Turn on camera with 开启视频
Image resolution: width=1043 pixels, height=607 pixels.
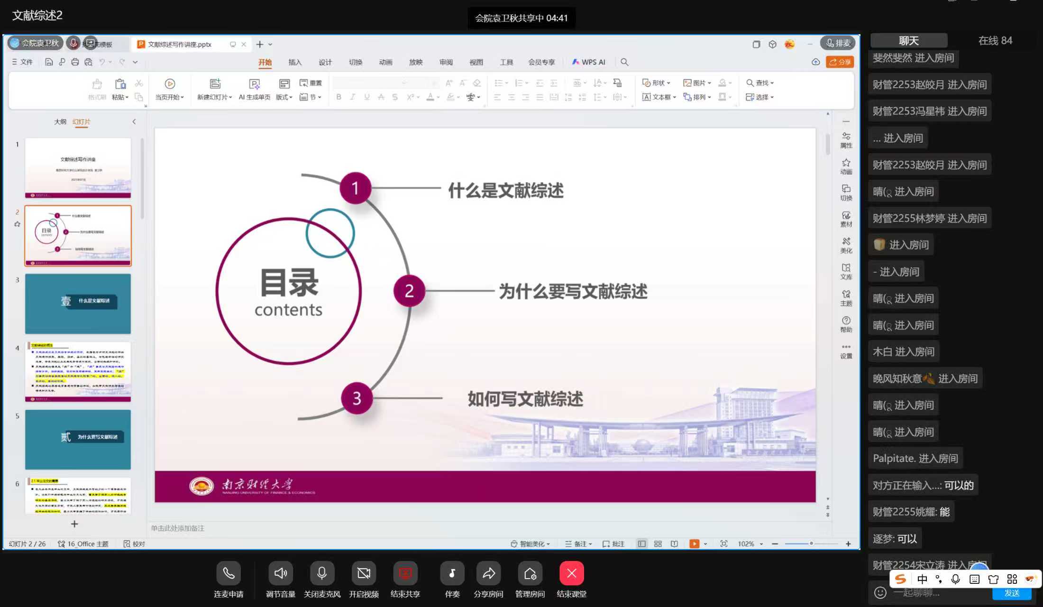click(364, 573)
